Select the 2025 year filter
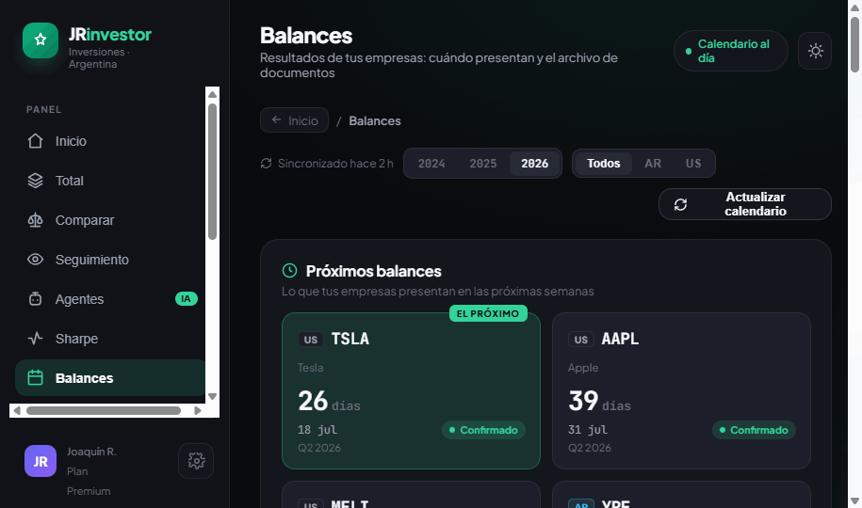 [483, 164]
